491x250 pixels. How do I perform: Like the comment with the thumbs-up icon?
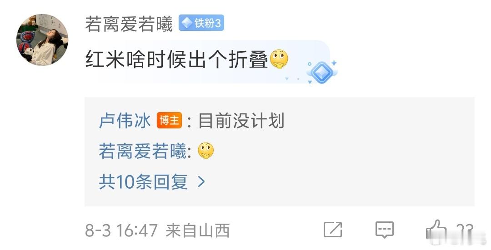point(436,230)
